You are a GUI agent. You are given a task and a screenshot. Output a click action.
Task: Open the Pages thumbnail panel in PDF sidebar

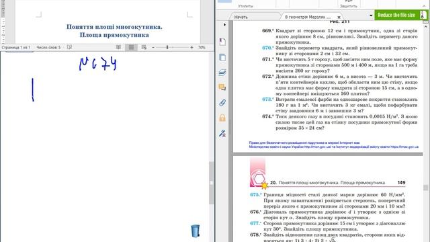point(222,57)
